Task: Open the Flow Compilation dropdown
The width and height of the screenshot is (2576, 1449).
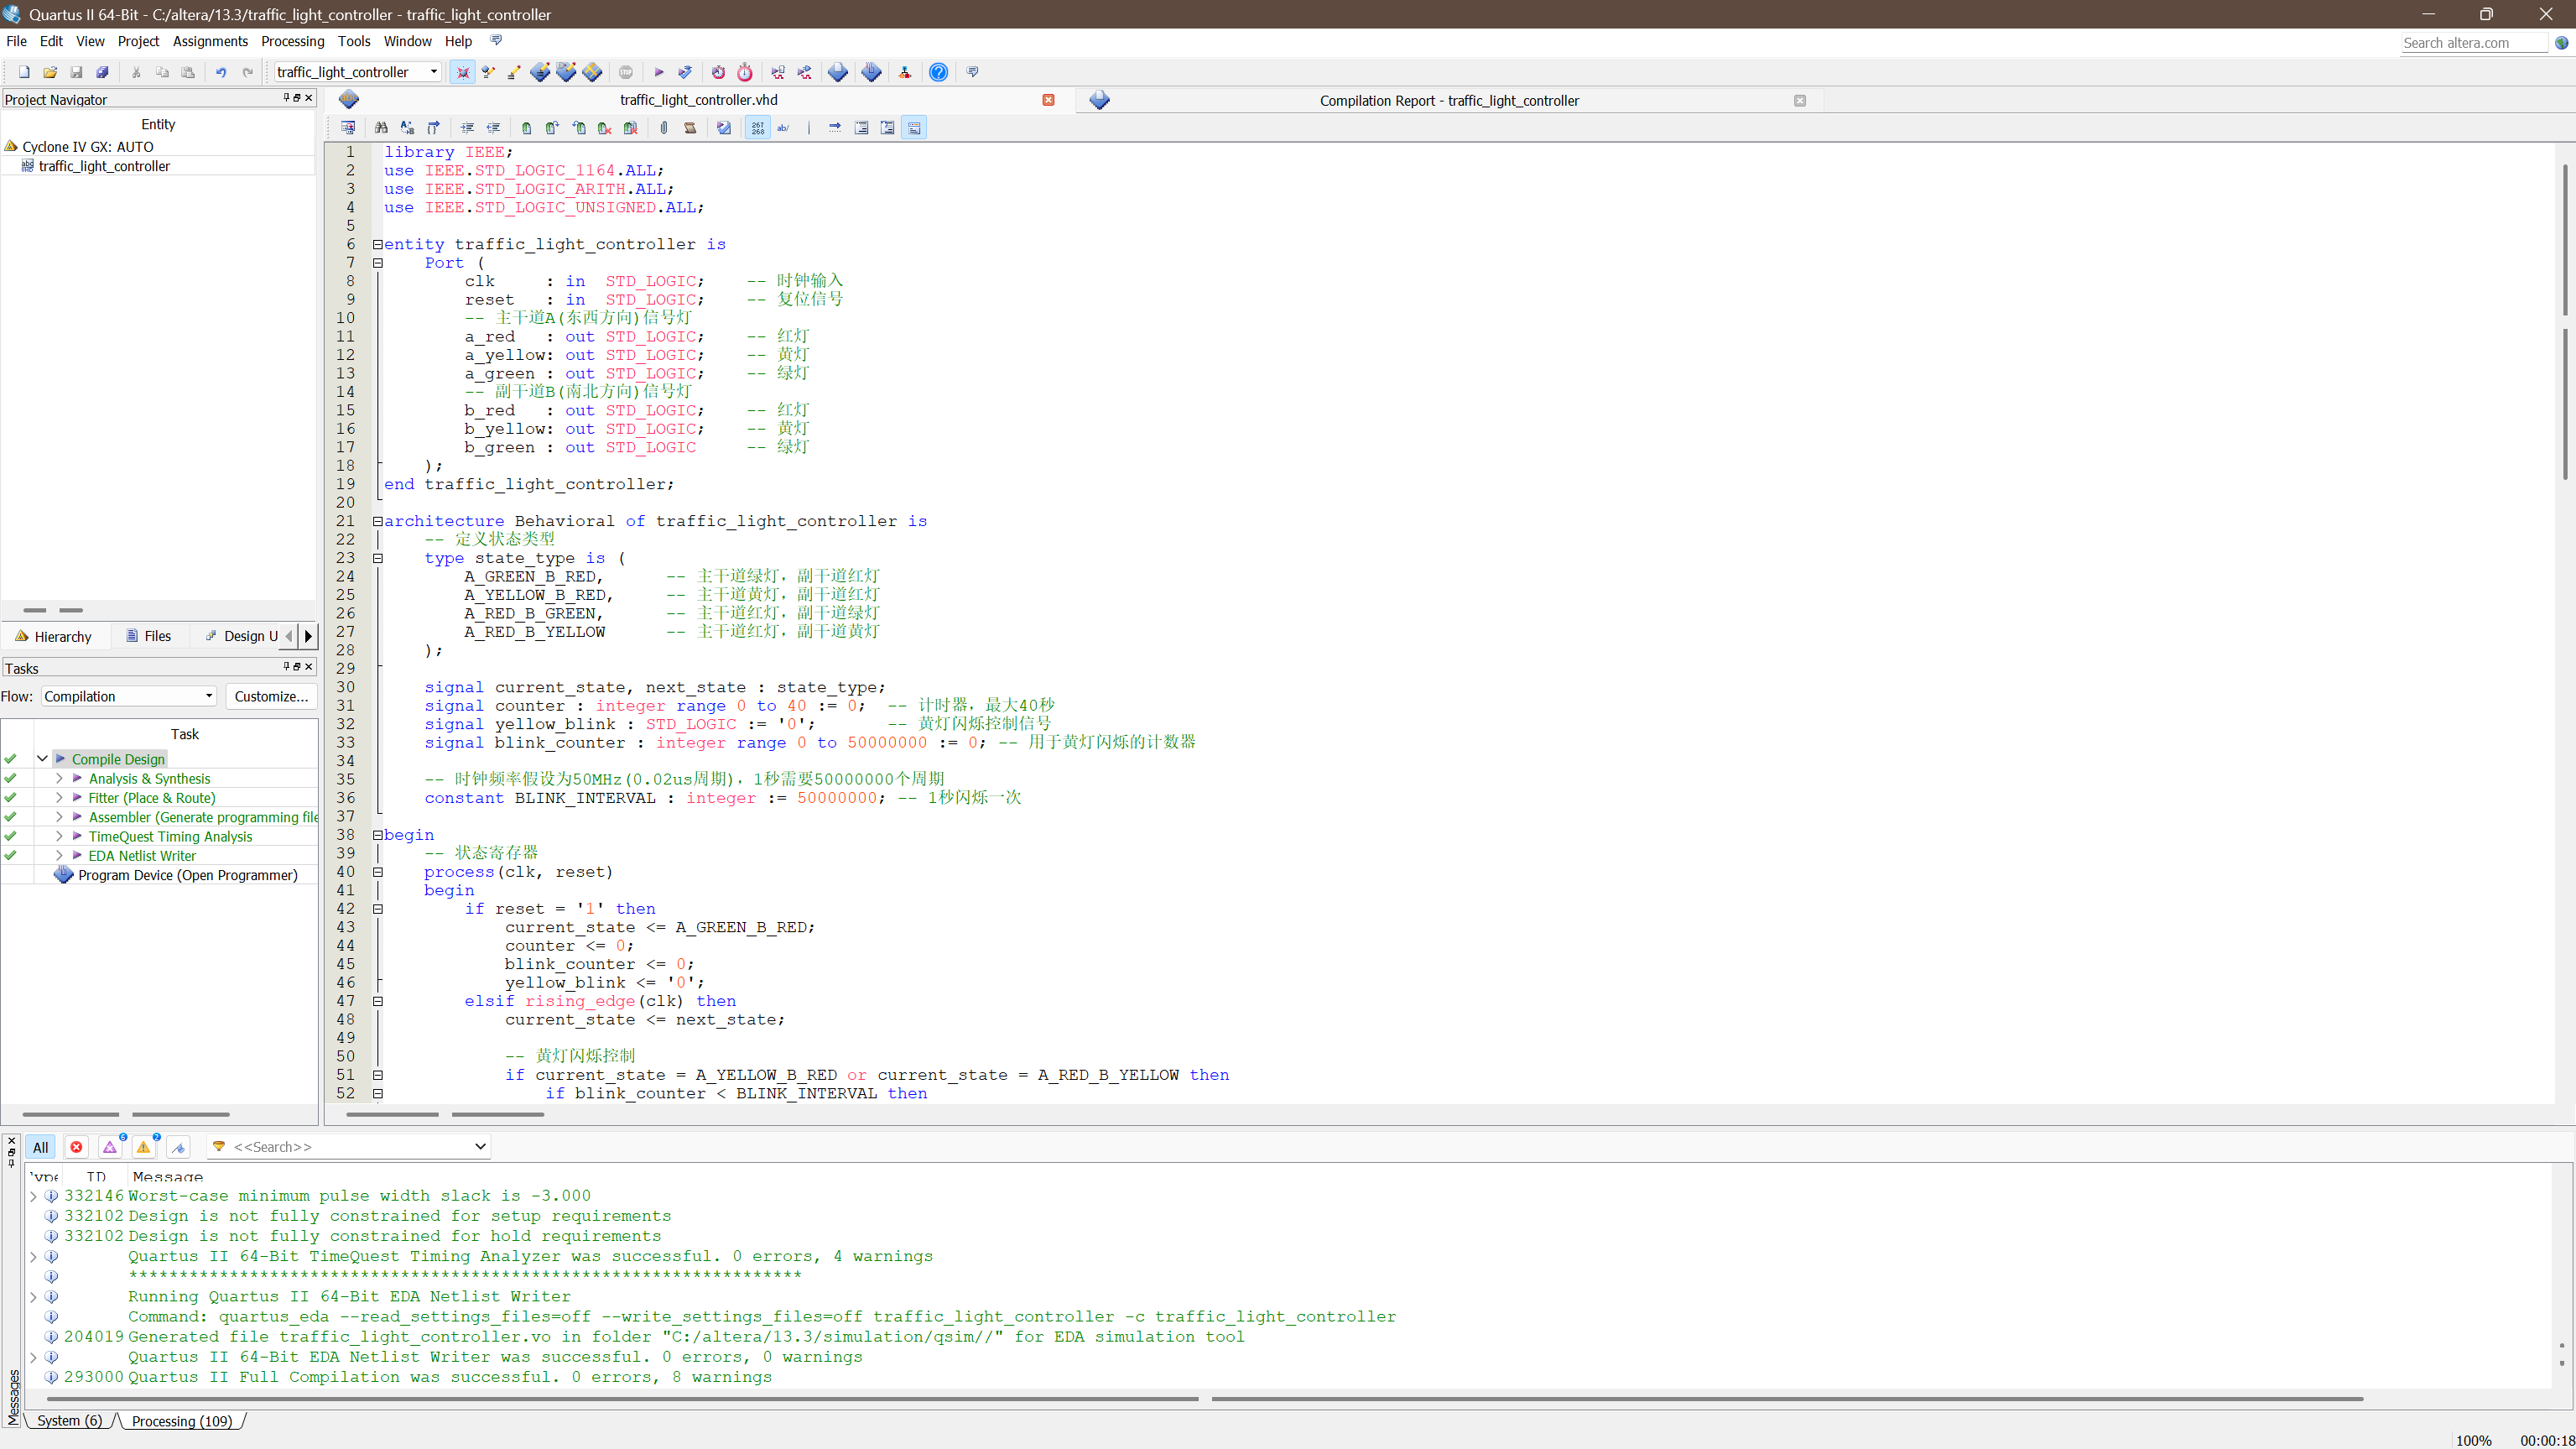Action: coord(129,696)
